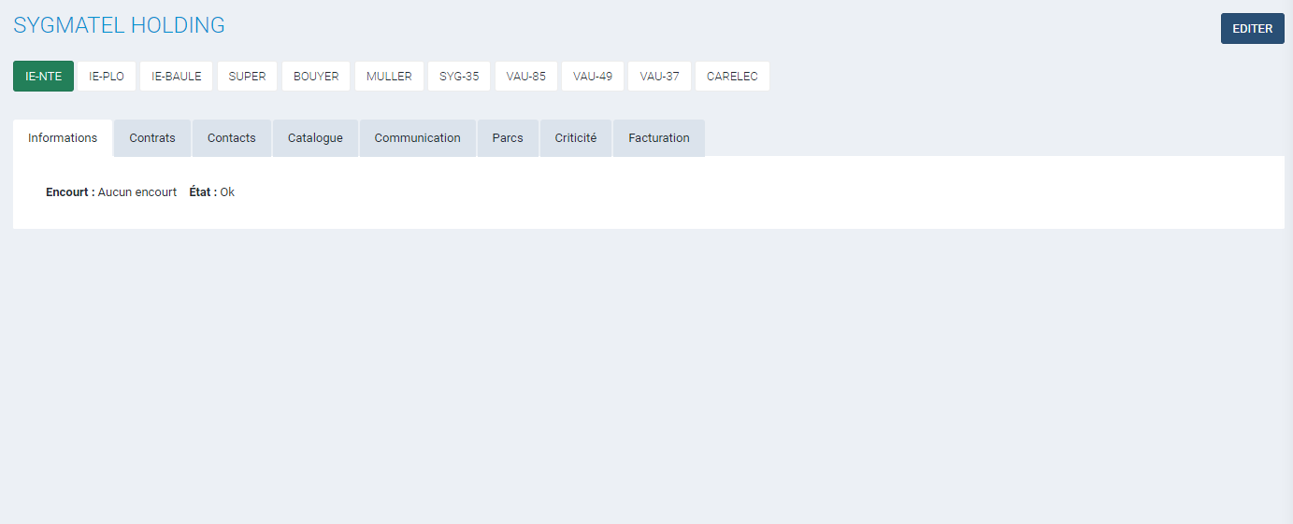Select the CARELEC entity button
Image resolution: width=1293 pixels, height=524 pixels.
(x=732, y=77)
